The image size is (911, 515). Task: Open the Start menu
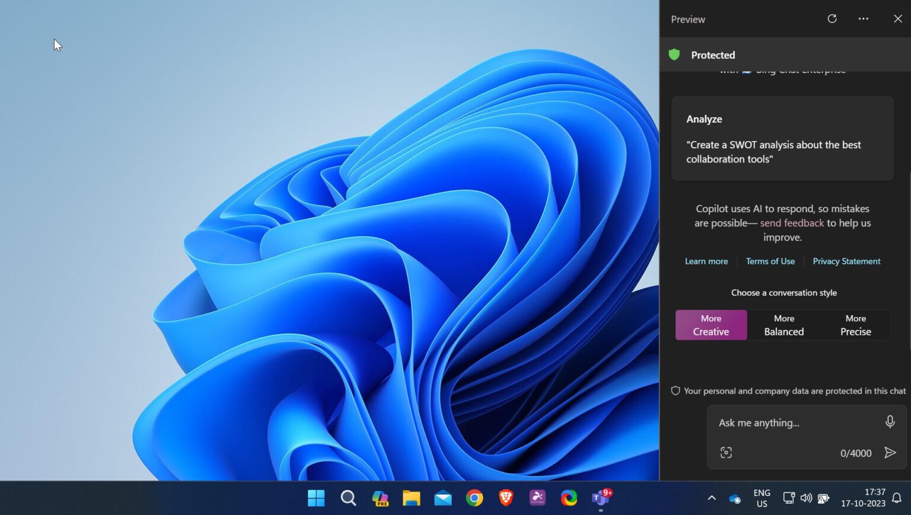tap(316, 498)
